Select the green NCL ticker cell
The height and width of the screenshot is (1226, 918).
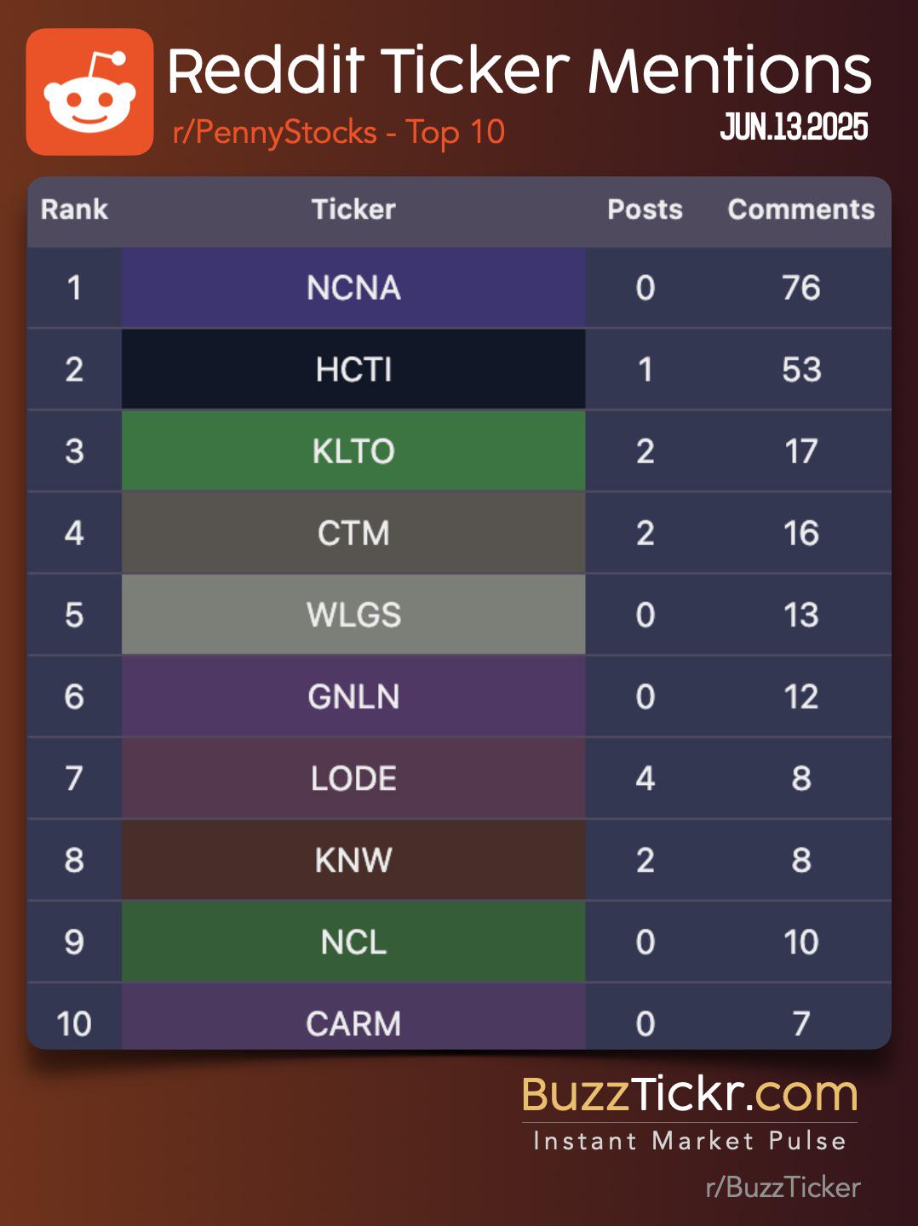tap(353, 942)
